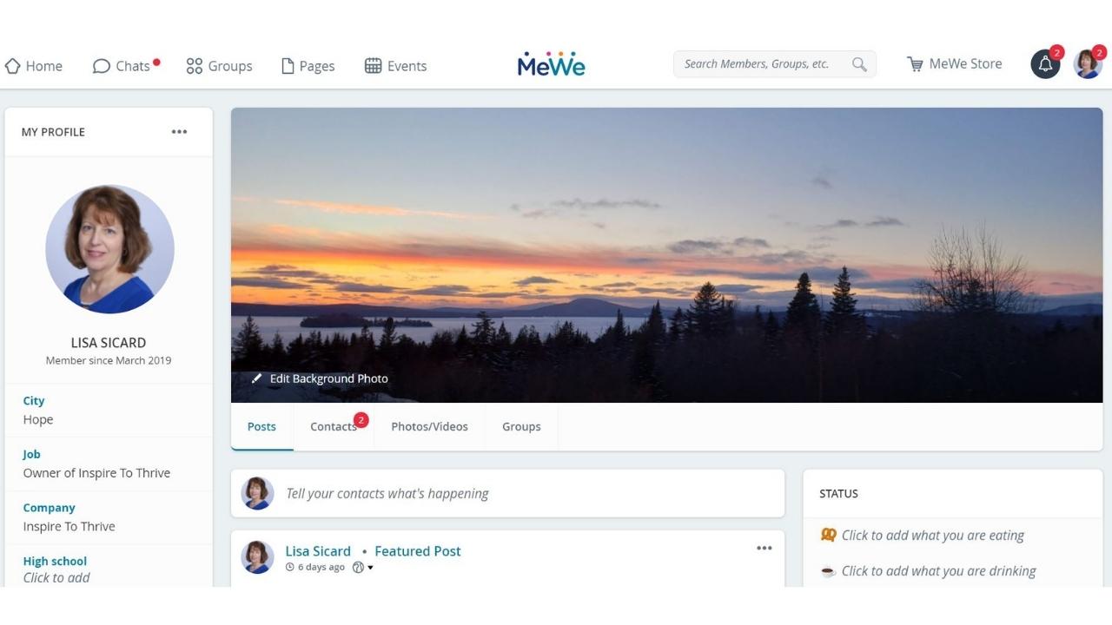This screenshot has width=1112, height=625.
Task: Open the notifications bell
Action: click(x=1045, y=64)
